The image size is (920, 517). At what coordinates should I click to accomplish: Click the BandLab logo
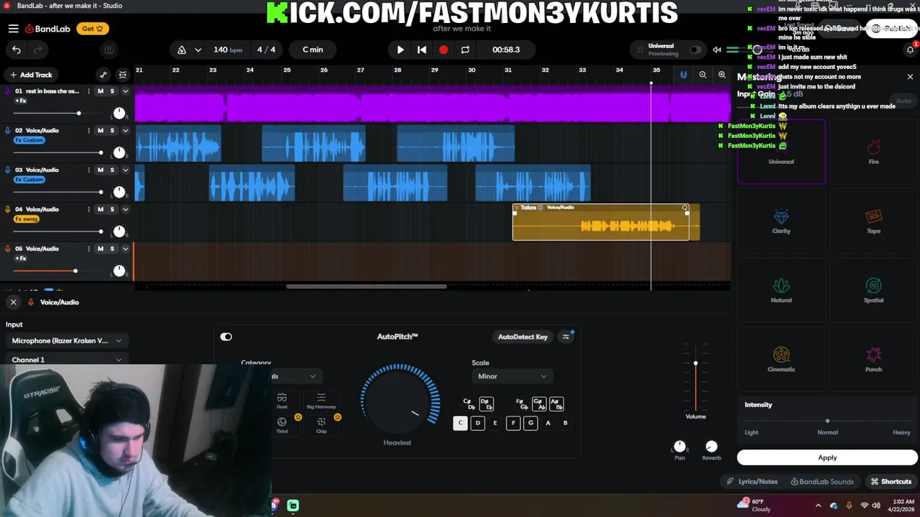click(48, 29)
